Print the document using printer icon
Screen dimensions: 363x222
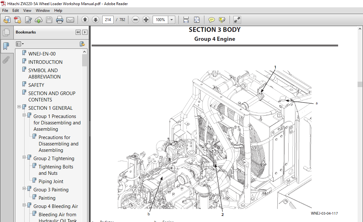point(59,20)
